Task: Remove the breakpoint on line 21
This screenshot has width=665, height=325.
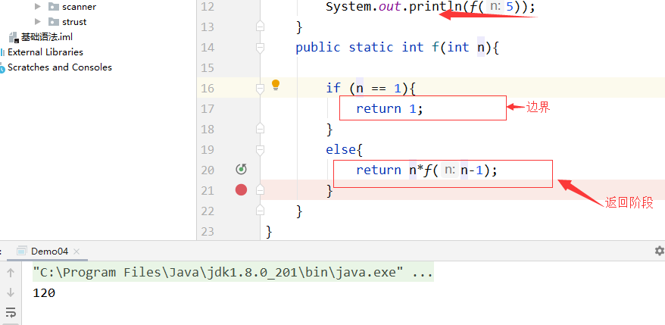Action: point(242,190)
